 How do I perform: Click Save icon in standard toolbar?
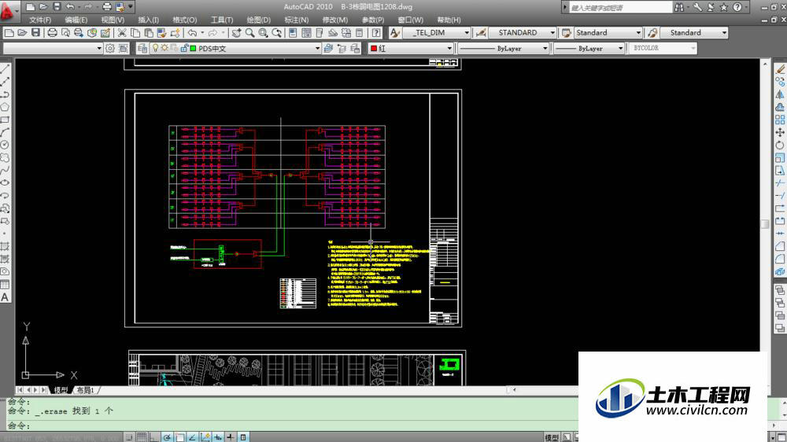pos(35,33)
